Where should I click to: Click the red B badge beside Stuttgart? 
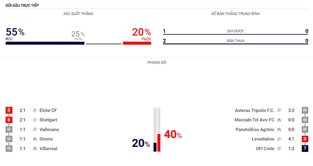pos(9,120)
